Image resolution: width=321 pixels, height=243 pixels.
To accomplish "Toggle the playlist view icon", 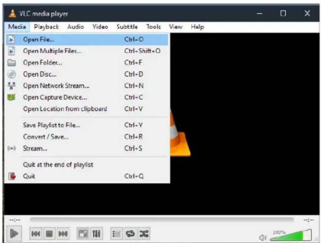I will tap(116, 233).
